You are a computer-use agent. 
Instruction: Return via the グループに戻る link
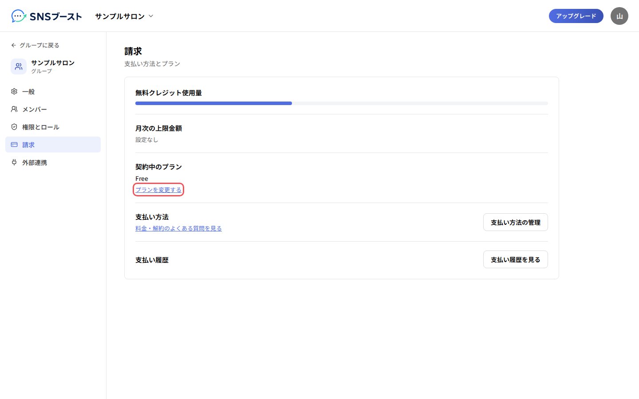point(35,45)
